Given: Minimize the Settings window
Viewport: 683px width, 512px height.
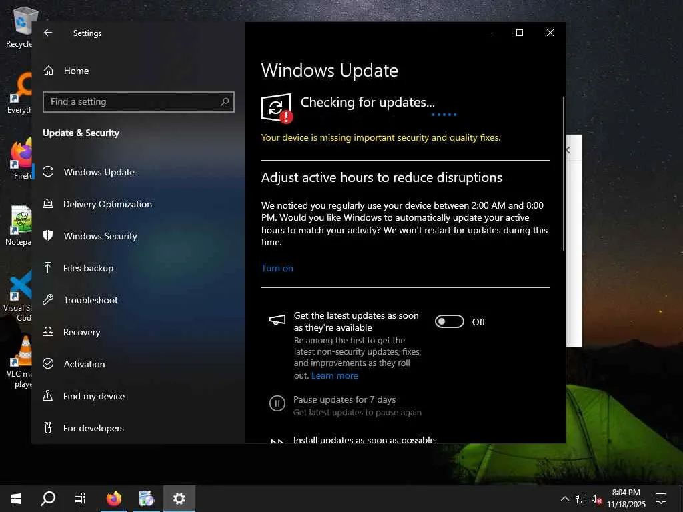Looking at the screenshot, I should [x=489, y=33].
